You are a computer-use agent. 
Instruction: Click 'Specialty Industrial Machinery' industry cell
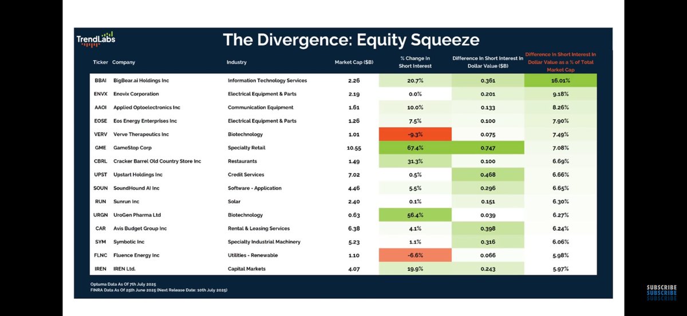(264, 242)
